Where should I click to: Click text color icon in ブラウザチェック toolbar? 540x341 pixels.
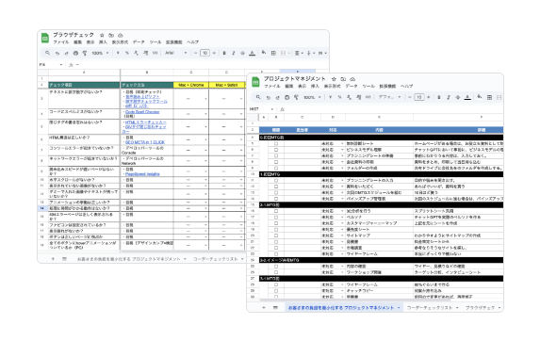pyautogui.click(x=252, y=53)
